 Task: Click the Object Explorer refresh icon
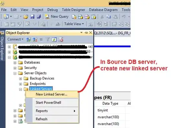click(54, 39)
